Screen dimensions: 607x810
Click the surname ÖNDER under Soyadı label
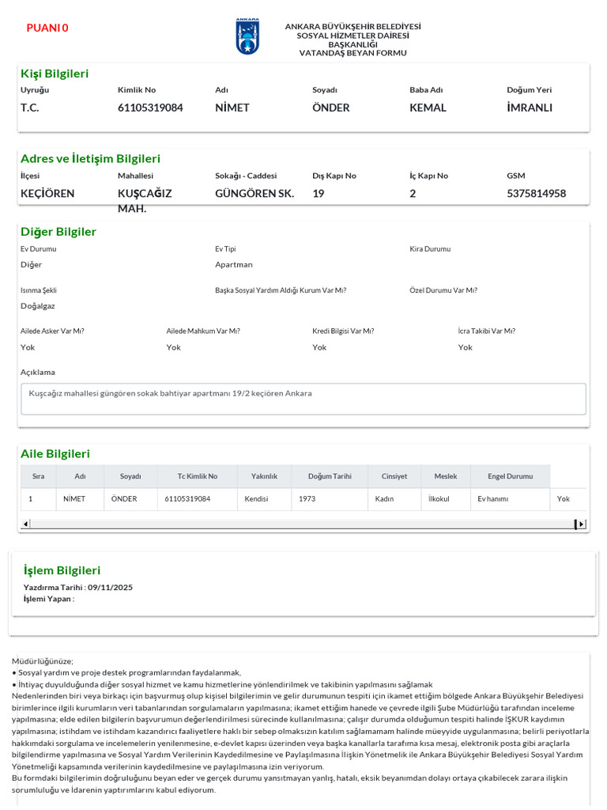tap(331, 108)
